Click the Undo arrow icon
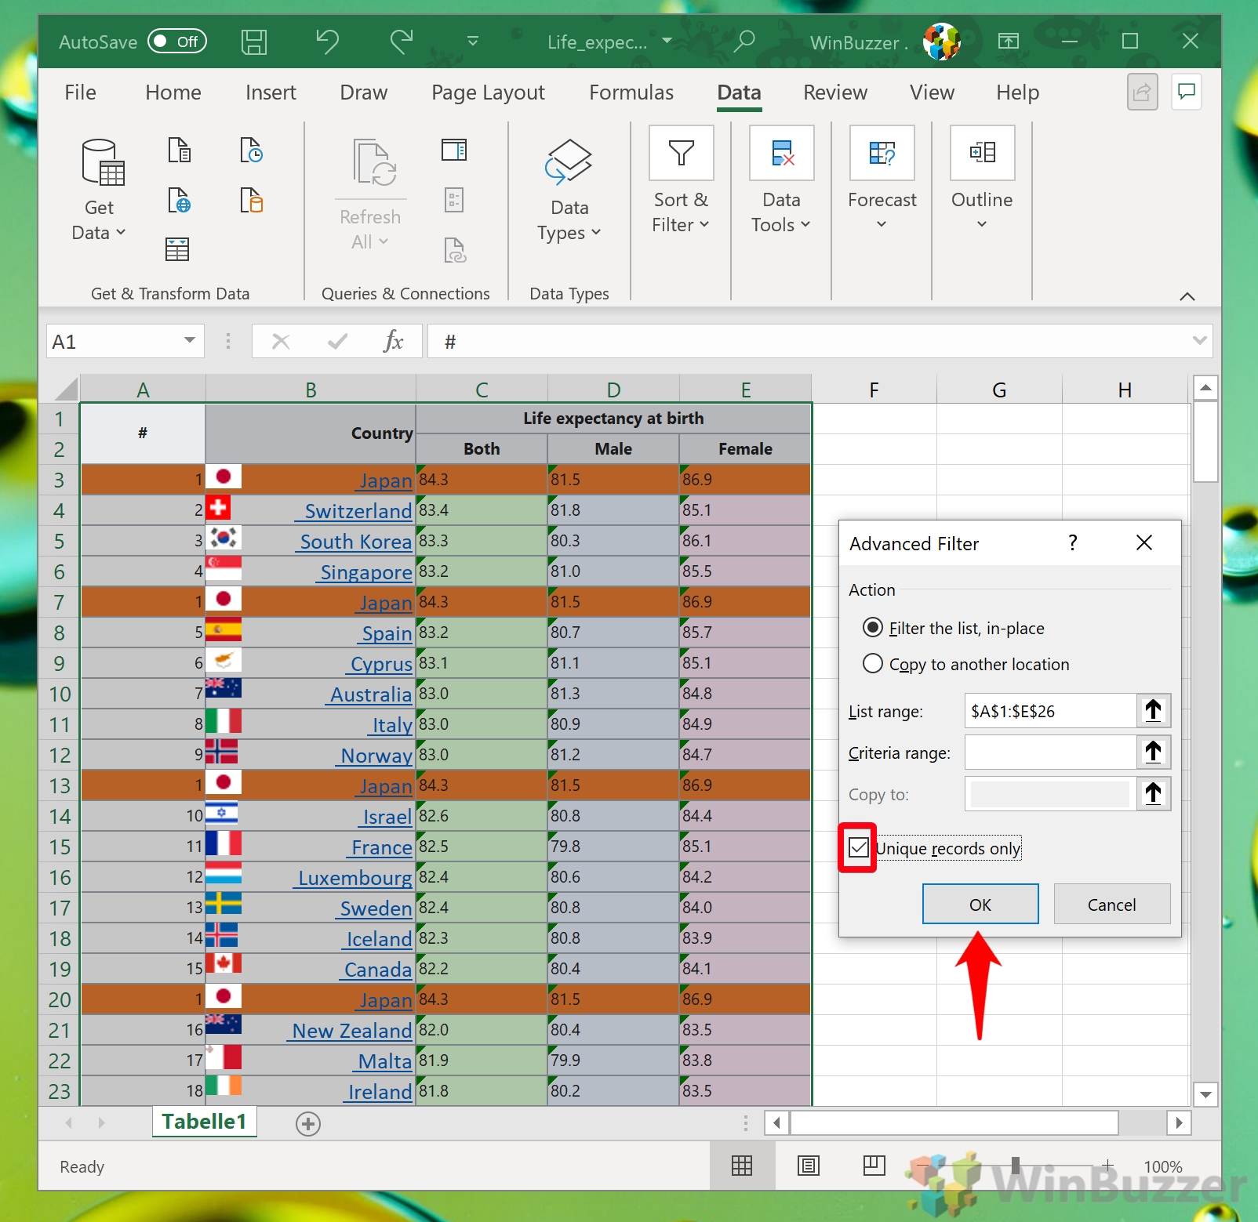Screen dimensions: 1258x1222 pos(327,42)
